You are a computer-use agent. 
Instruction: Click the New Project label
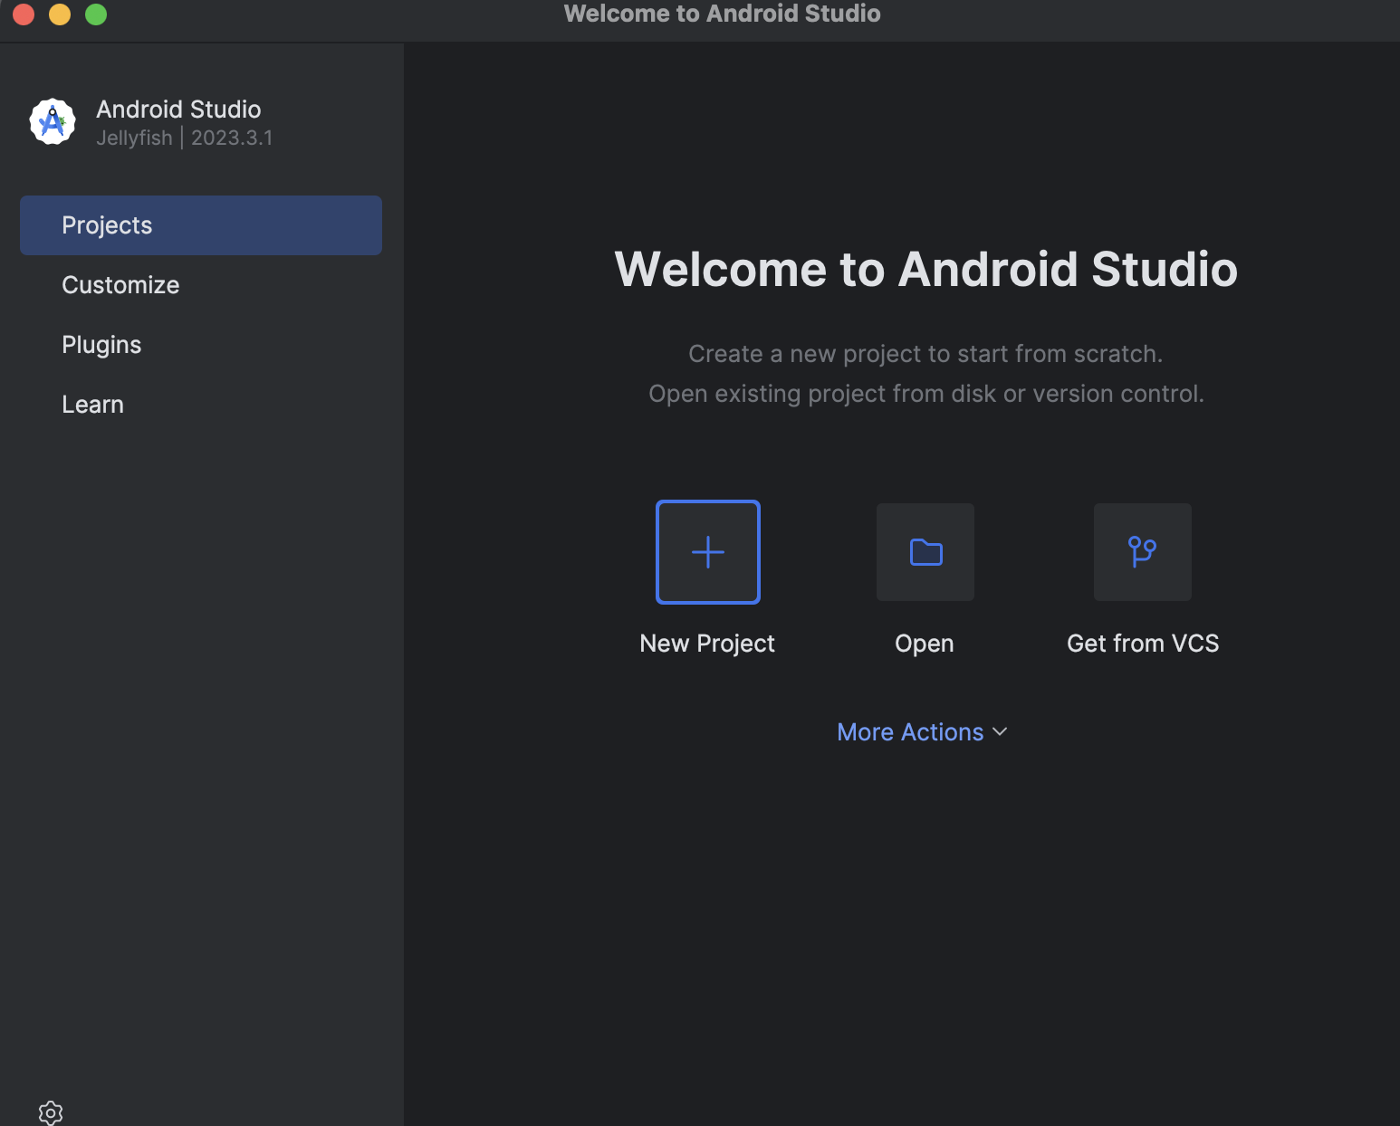[x=707, y=644]
